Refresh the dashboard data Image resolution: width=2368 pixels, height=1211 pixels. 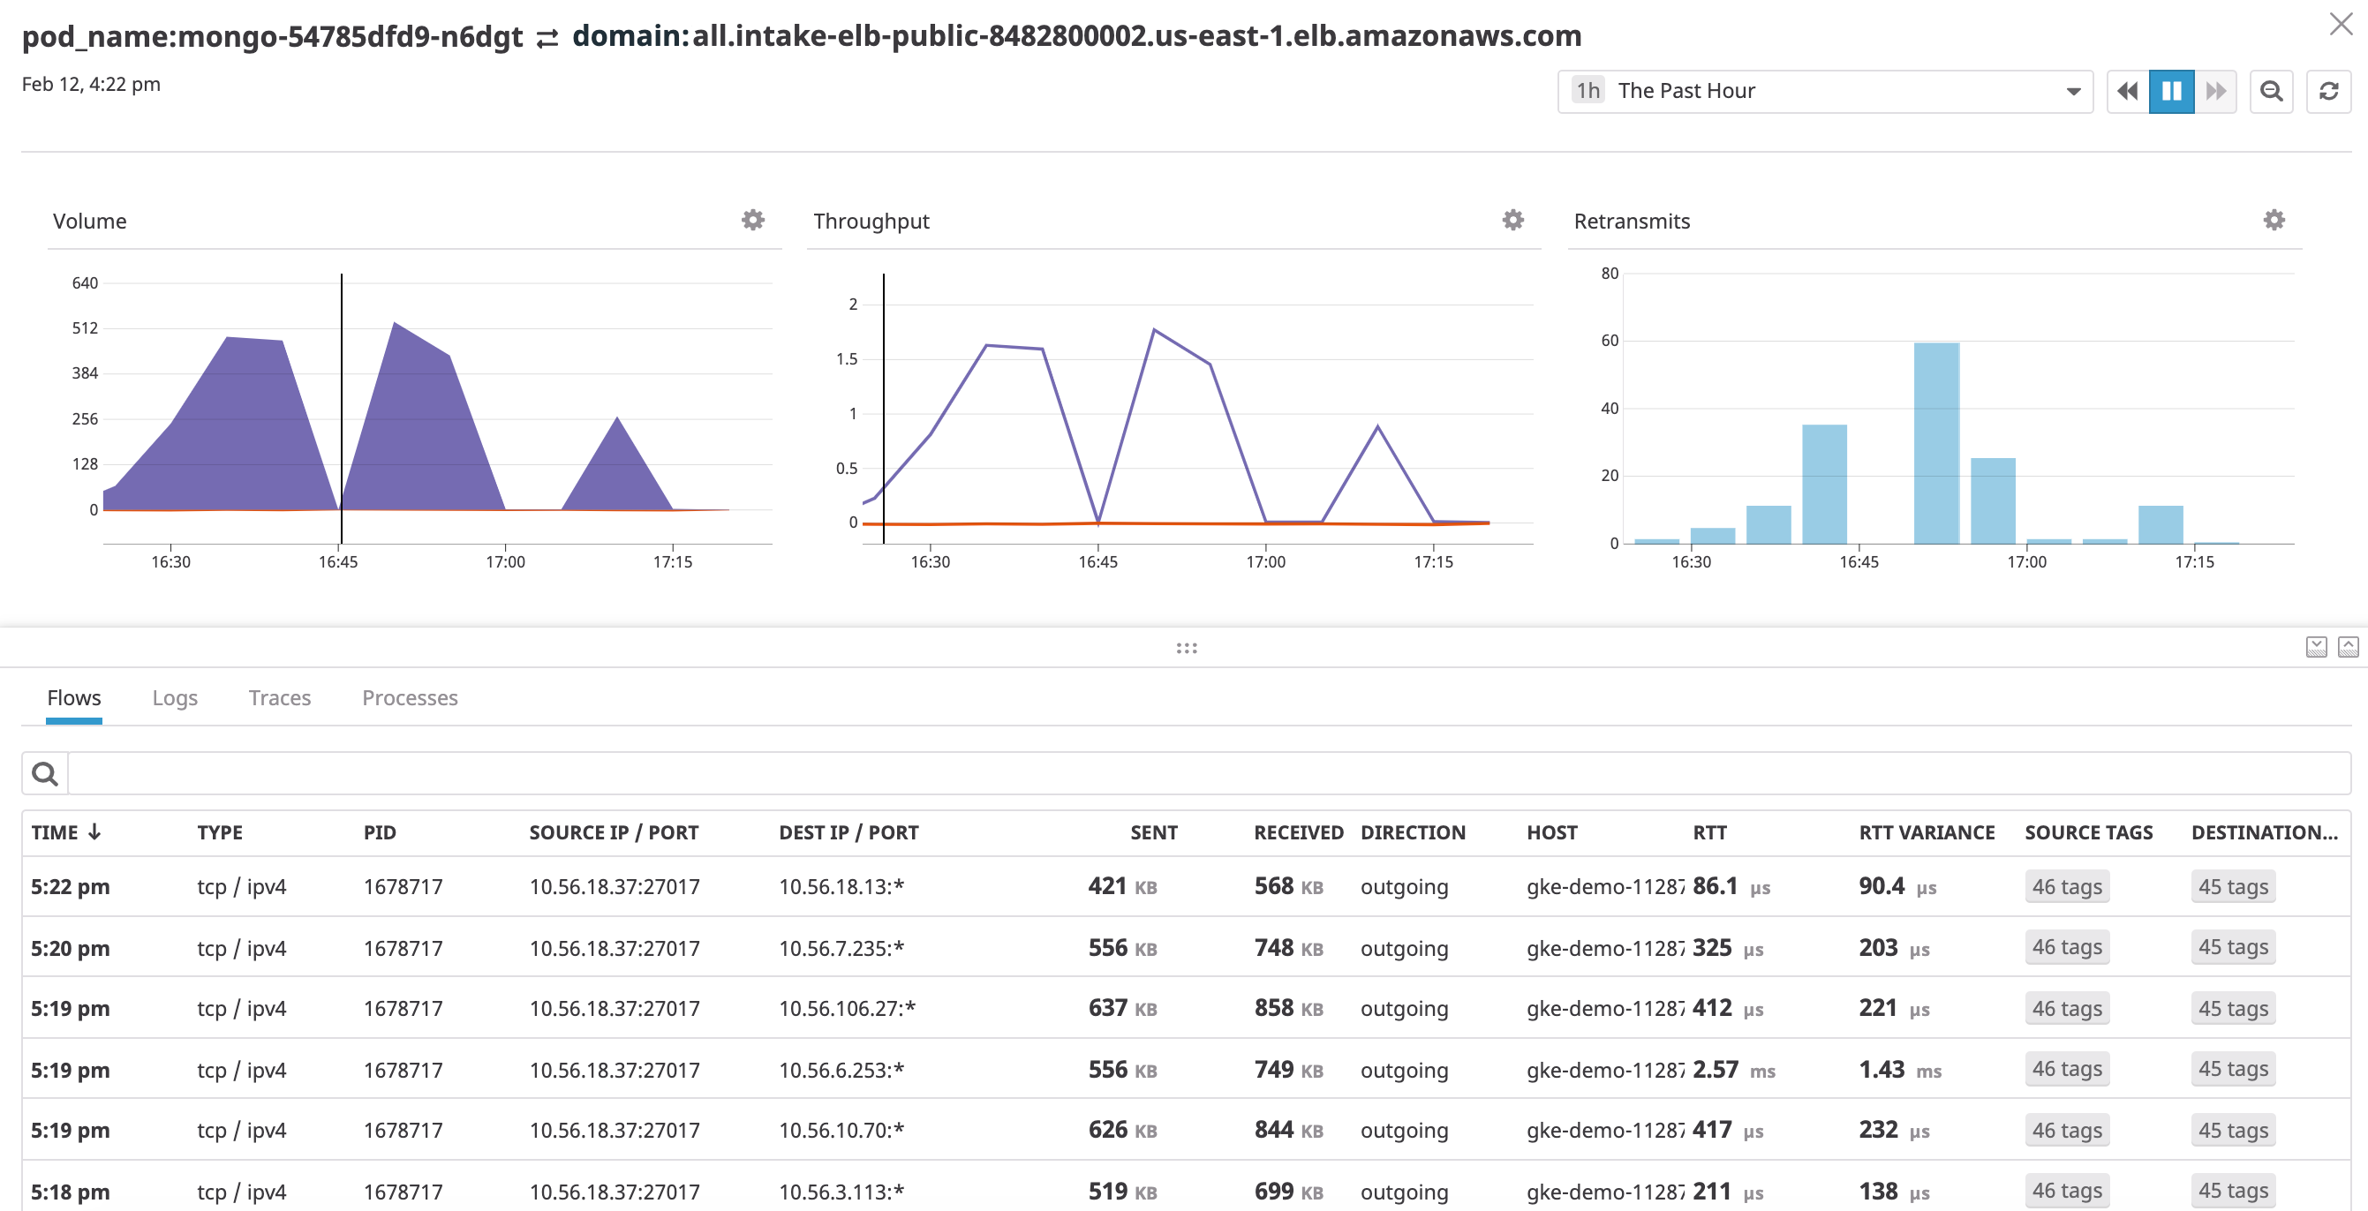pos(2329,91)
